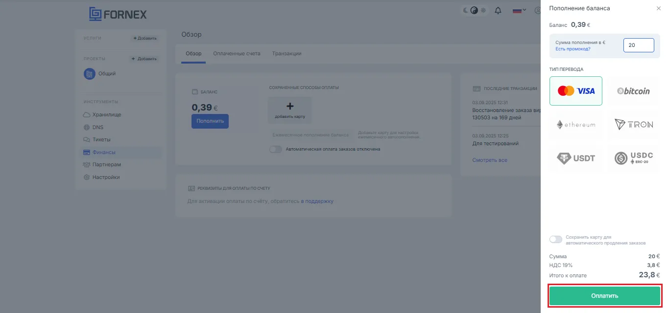Click the Общий project icon
Image resolution: width=669 pixels, height=313 pixels.
click(90, 74)
